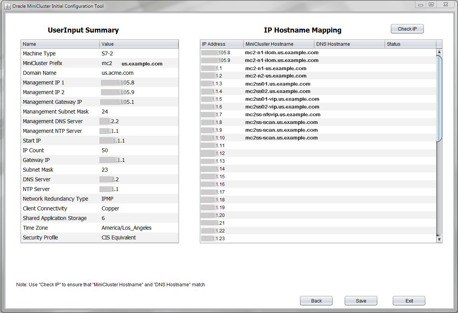Screen dimensions: 458x313
Task: Select mc2ss-scan hostname on the 1.10 row
Action: 281,138
